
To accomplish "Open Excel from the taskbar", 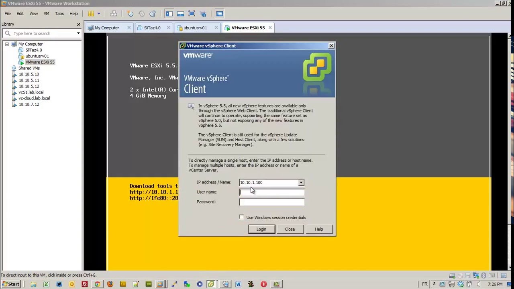I will pos(46,284).
